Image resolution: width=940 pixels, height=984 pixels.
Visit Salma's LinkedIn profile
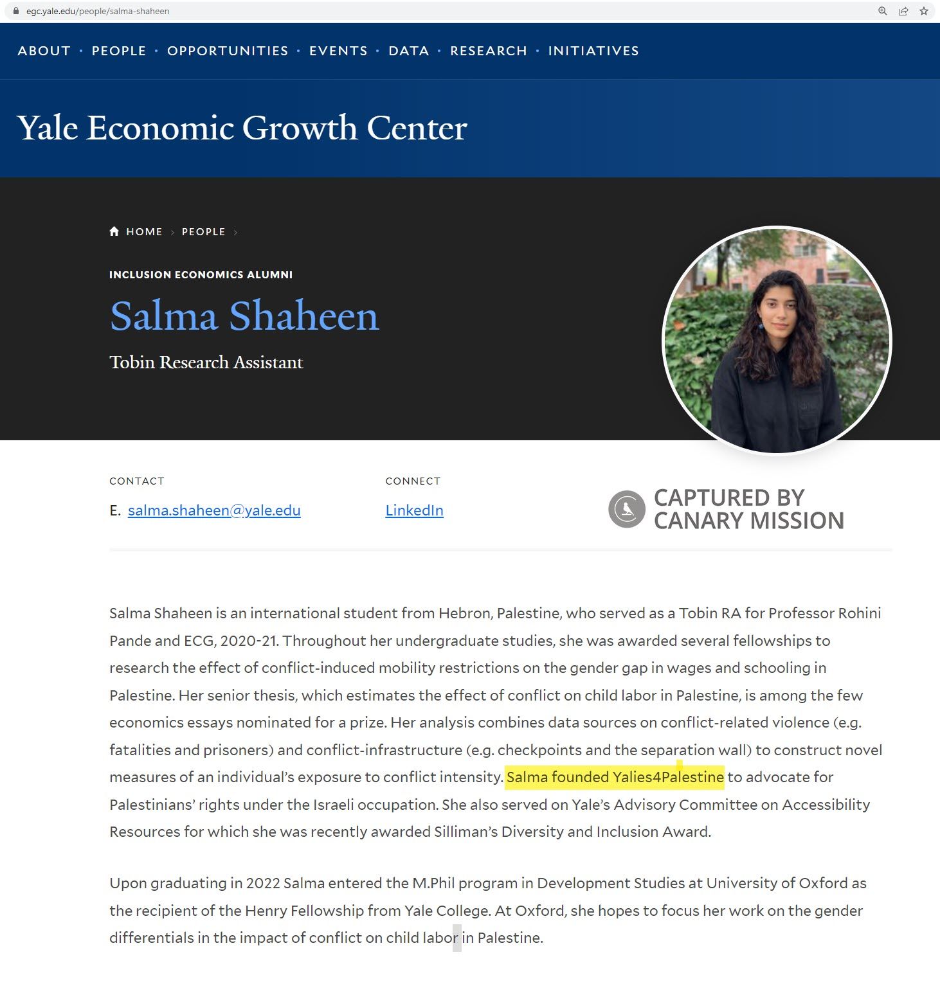(413, 510)
